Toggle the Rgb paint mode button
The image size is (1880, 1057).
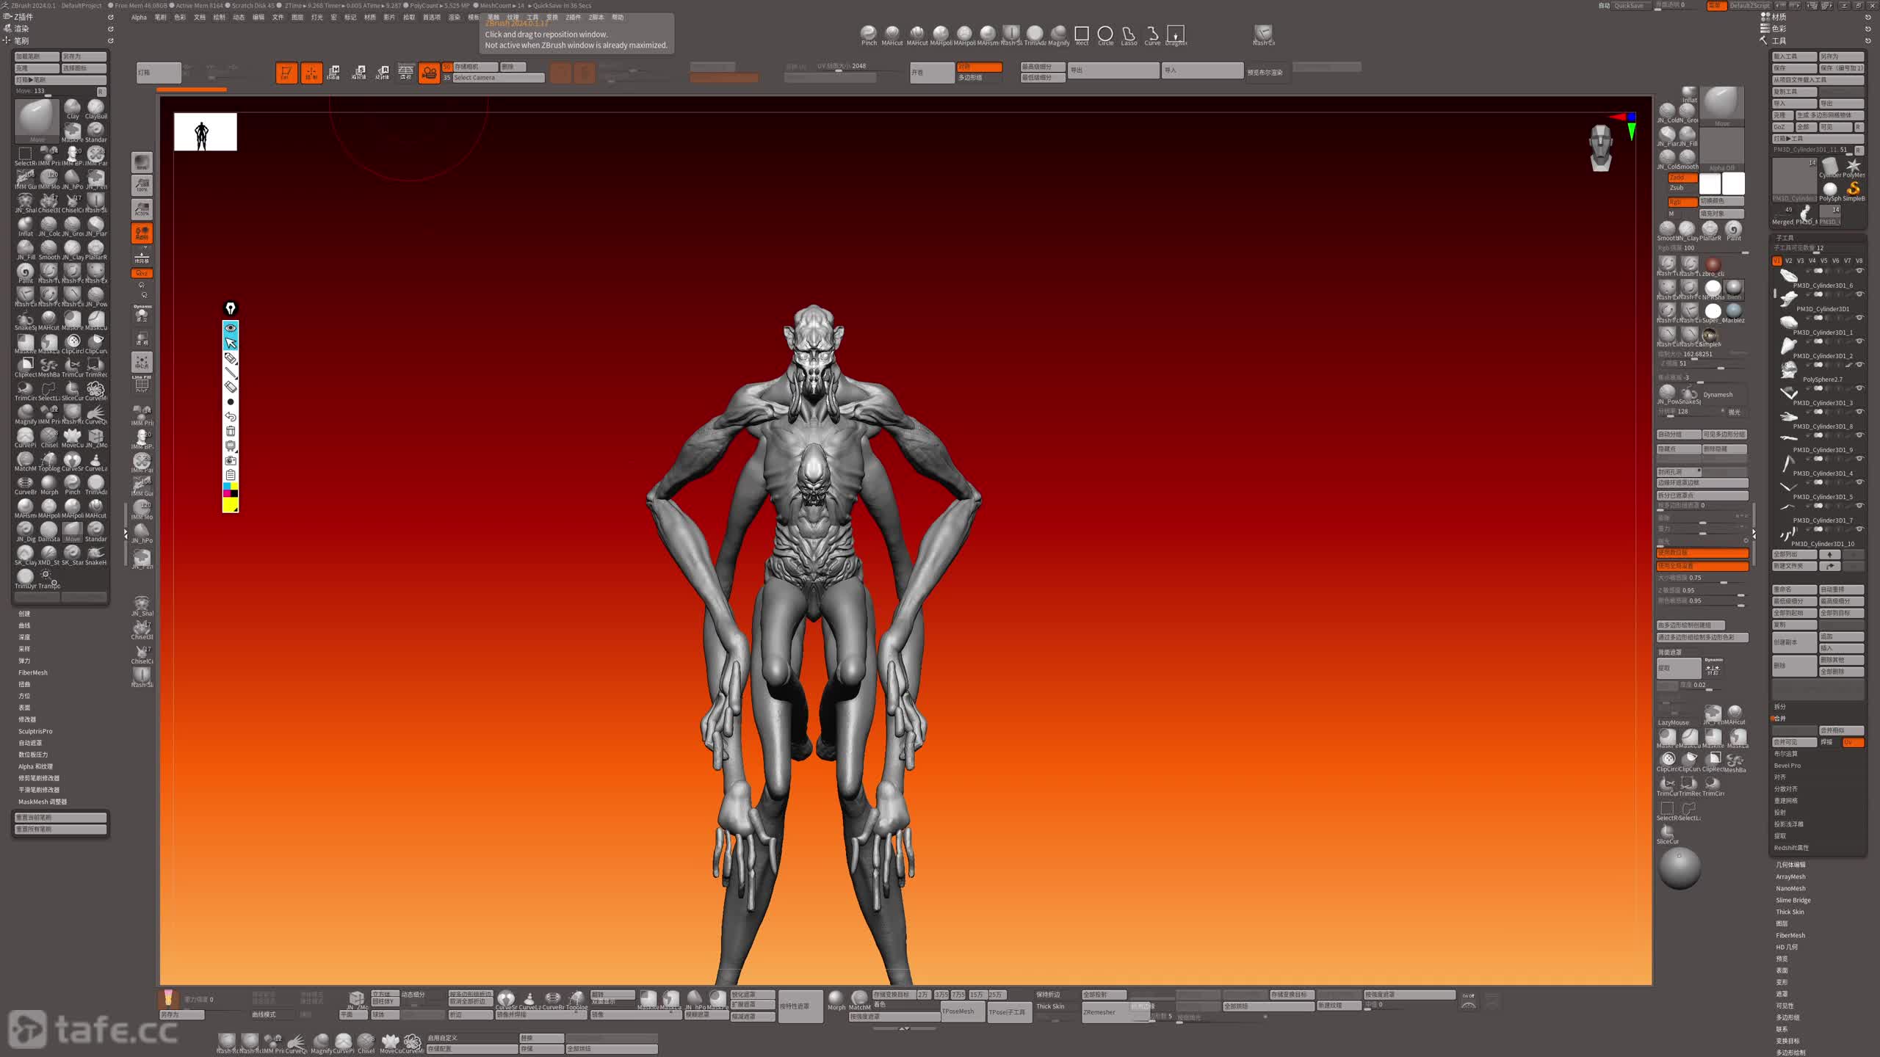(1682, 202)
